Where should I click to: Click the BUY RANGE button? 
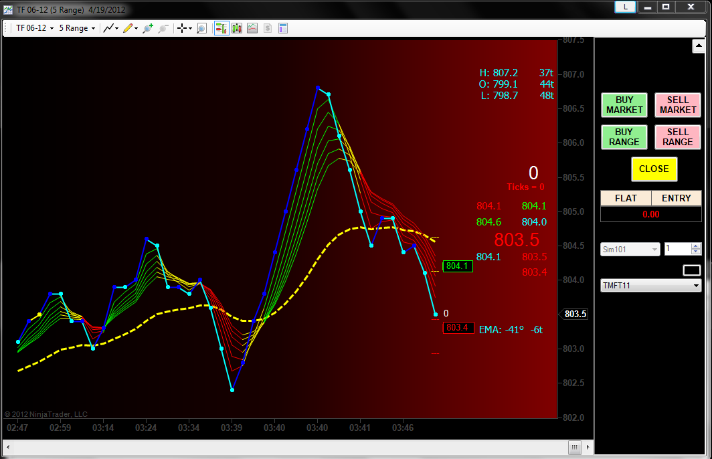624,137
